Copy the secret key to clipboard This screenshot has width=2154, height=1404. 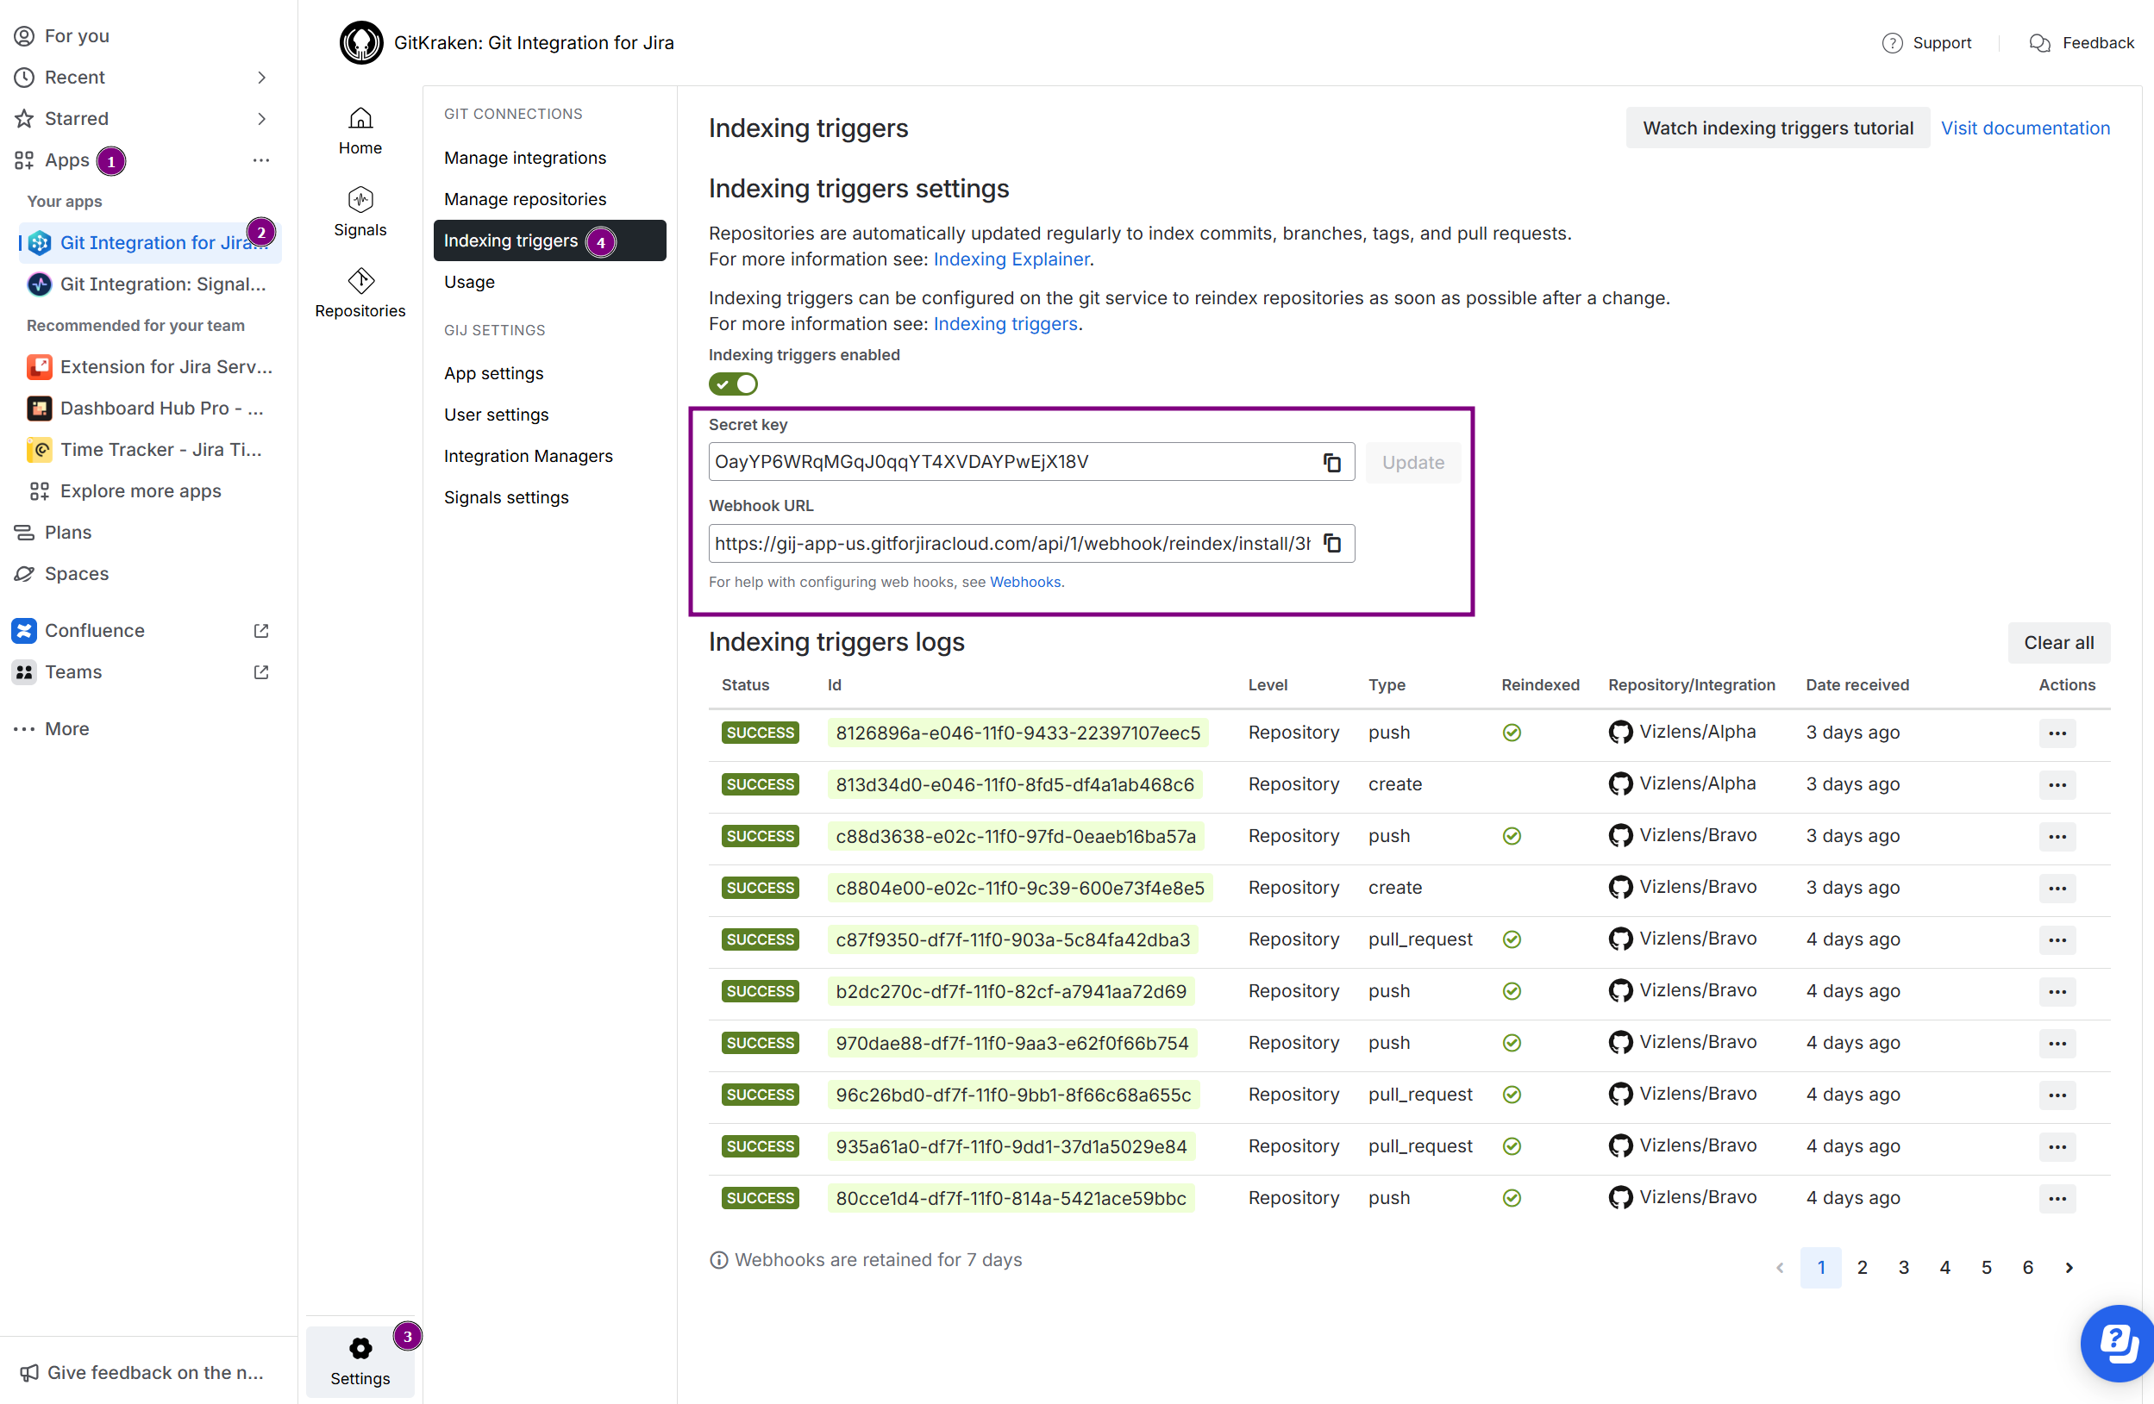pyautogui.click(x=1331, y=462)
